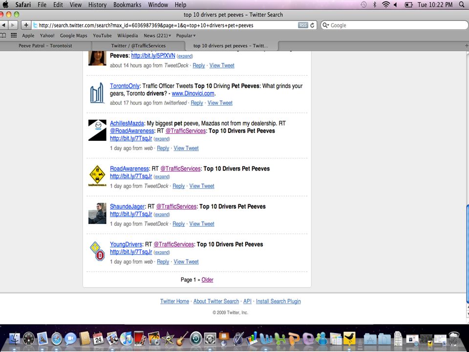Image resolution: width=469 pixels, height=352 pixels.
Task: Open iCal calendar icon showing 24
Action: 98,339
